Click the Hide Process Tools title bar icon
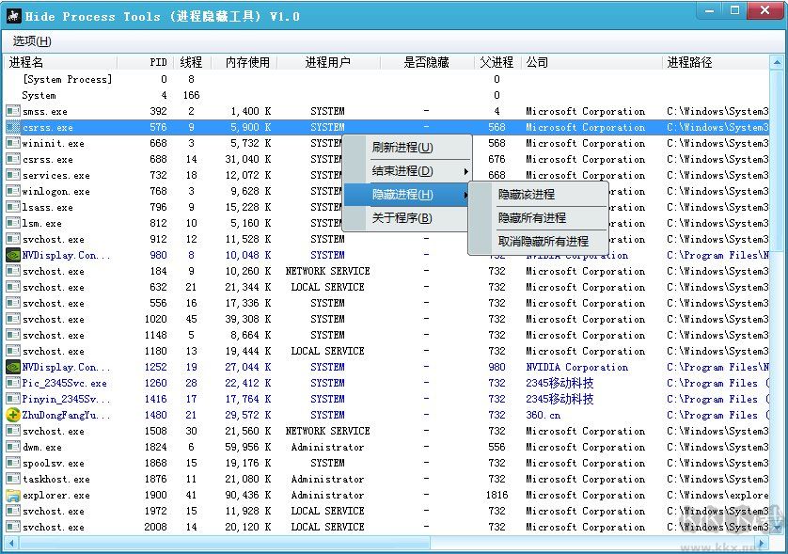788x554 pixels. pos(14,16)
